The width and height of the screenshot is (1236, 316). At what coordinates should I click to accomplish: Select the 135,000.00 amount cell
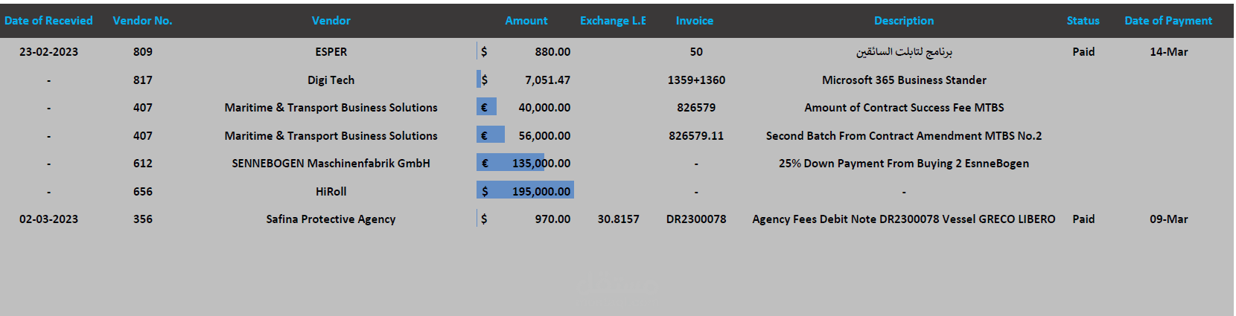[x=526, y=164]
